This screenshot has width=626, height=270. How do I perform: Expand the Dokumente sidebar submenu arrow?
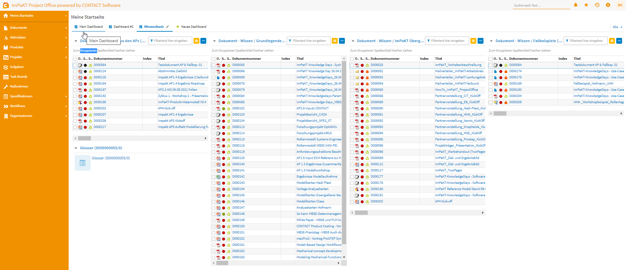click(66, 28)
